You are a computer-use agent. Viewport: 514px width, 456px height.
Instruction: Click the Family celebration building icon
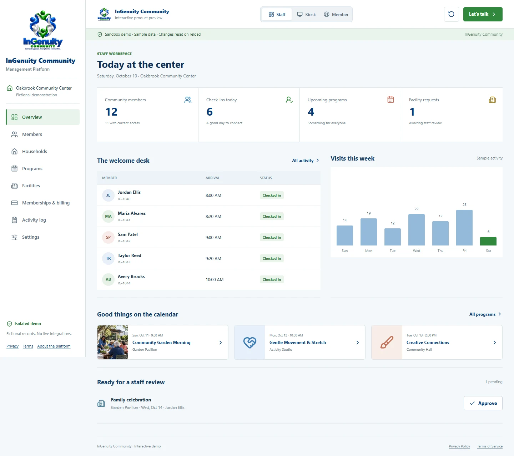(x=101, y=403)
